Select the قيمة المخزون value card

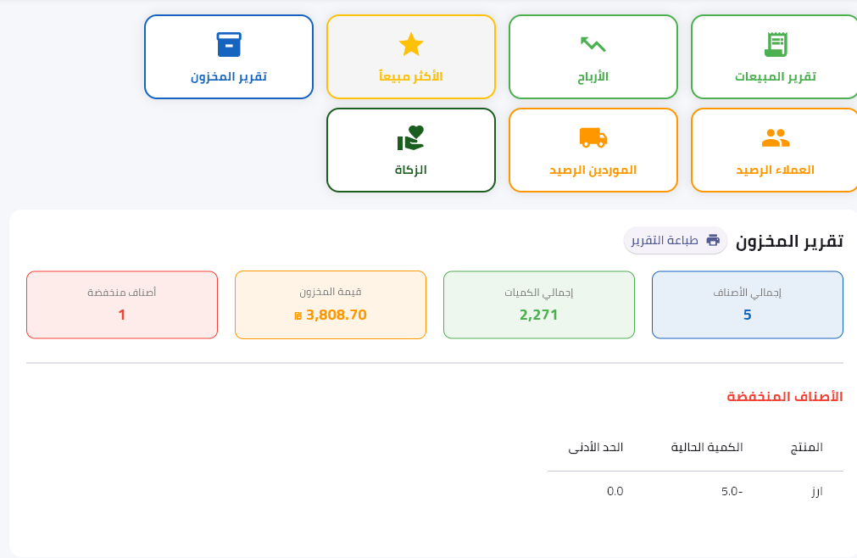(331, 305)
